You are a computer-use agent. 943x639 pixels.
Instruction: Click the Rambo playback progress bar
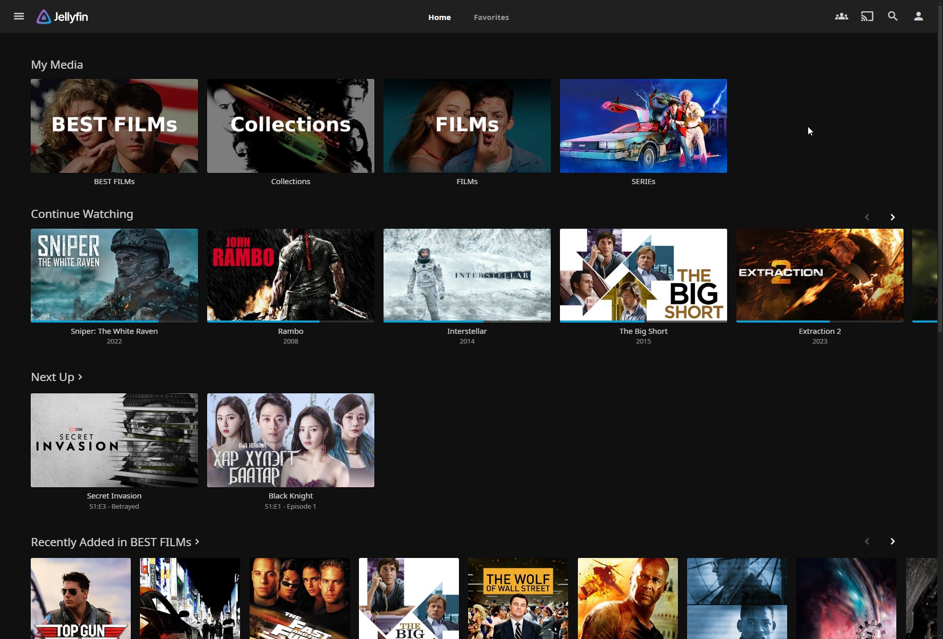[291, 321]
